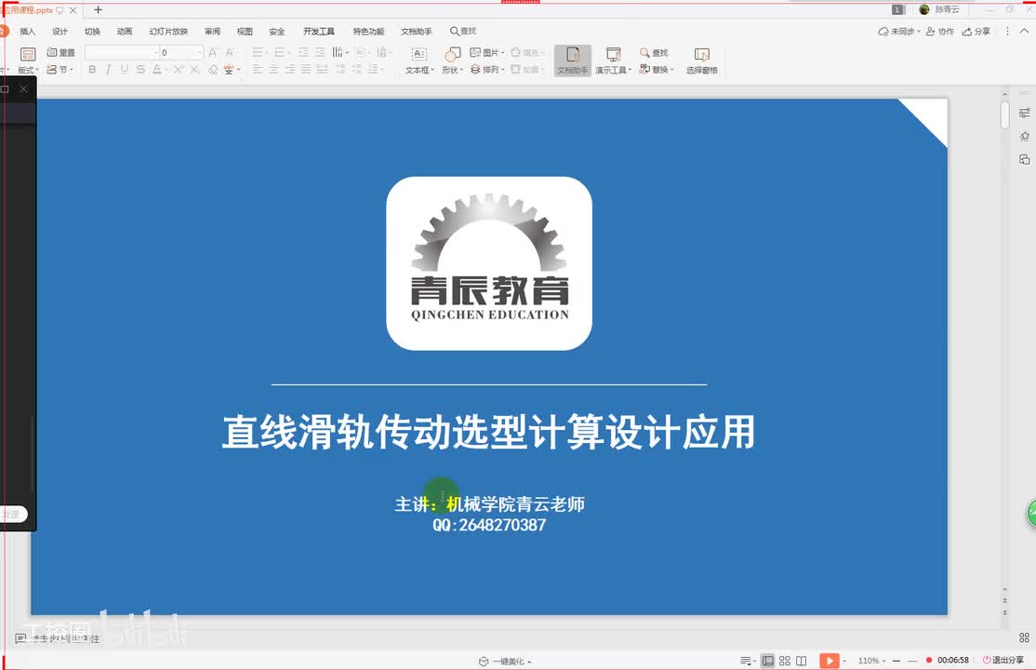Click the 查找 (Find) magnifier in ribbon
The image size is (1036, 670).
654,52
